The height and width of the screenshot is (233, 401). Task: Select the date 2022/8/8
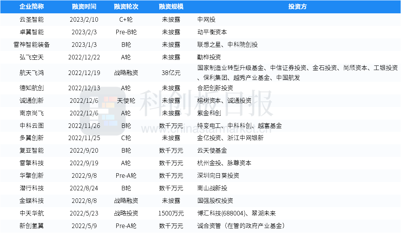(x=84, y=201)
